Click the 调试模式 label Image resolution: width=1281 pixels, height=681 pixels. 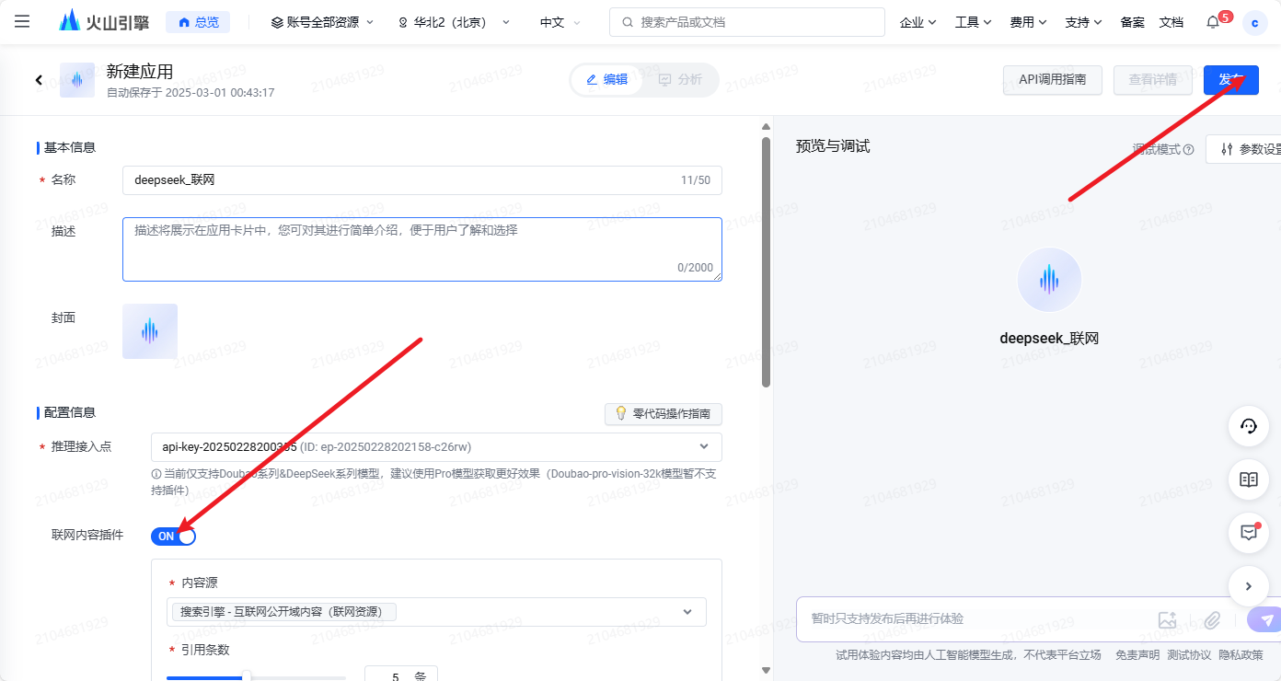coord(1157,149)
